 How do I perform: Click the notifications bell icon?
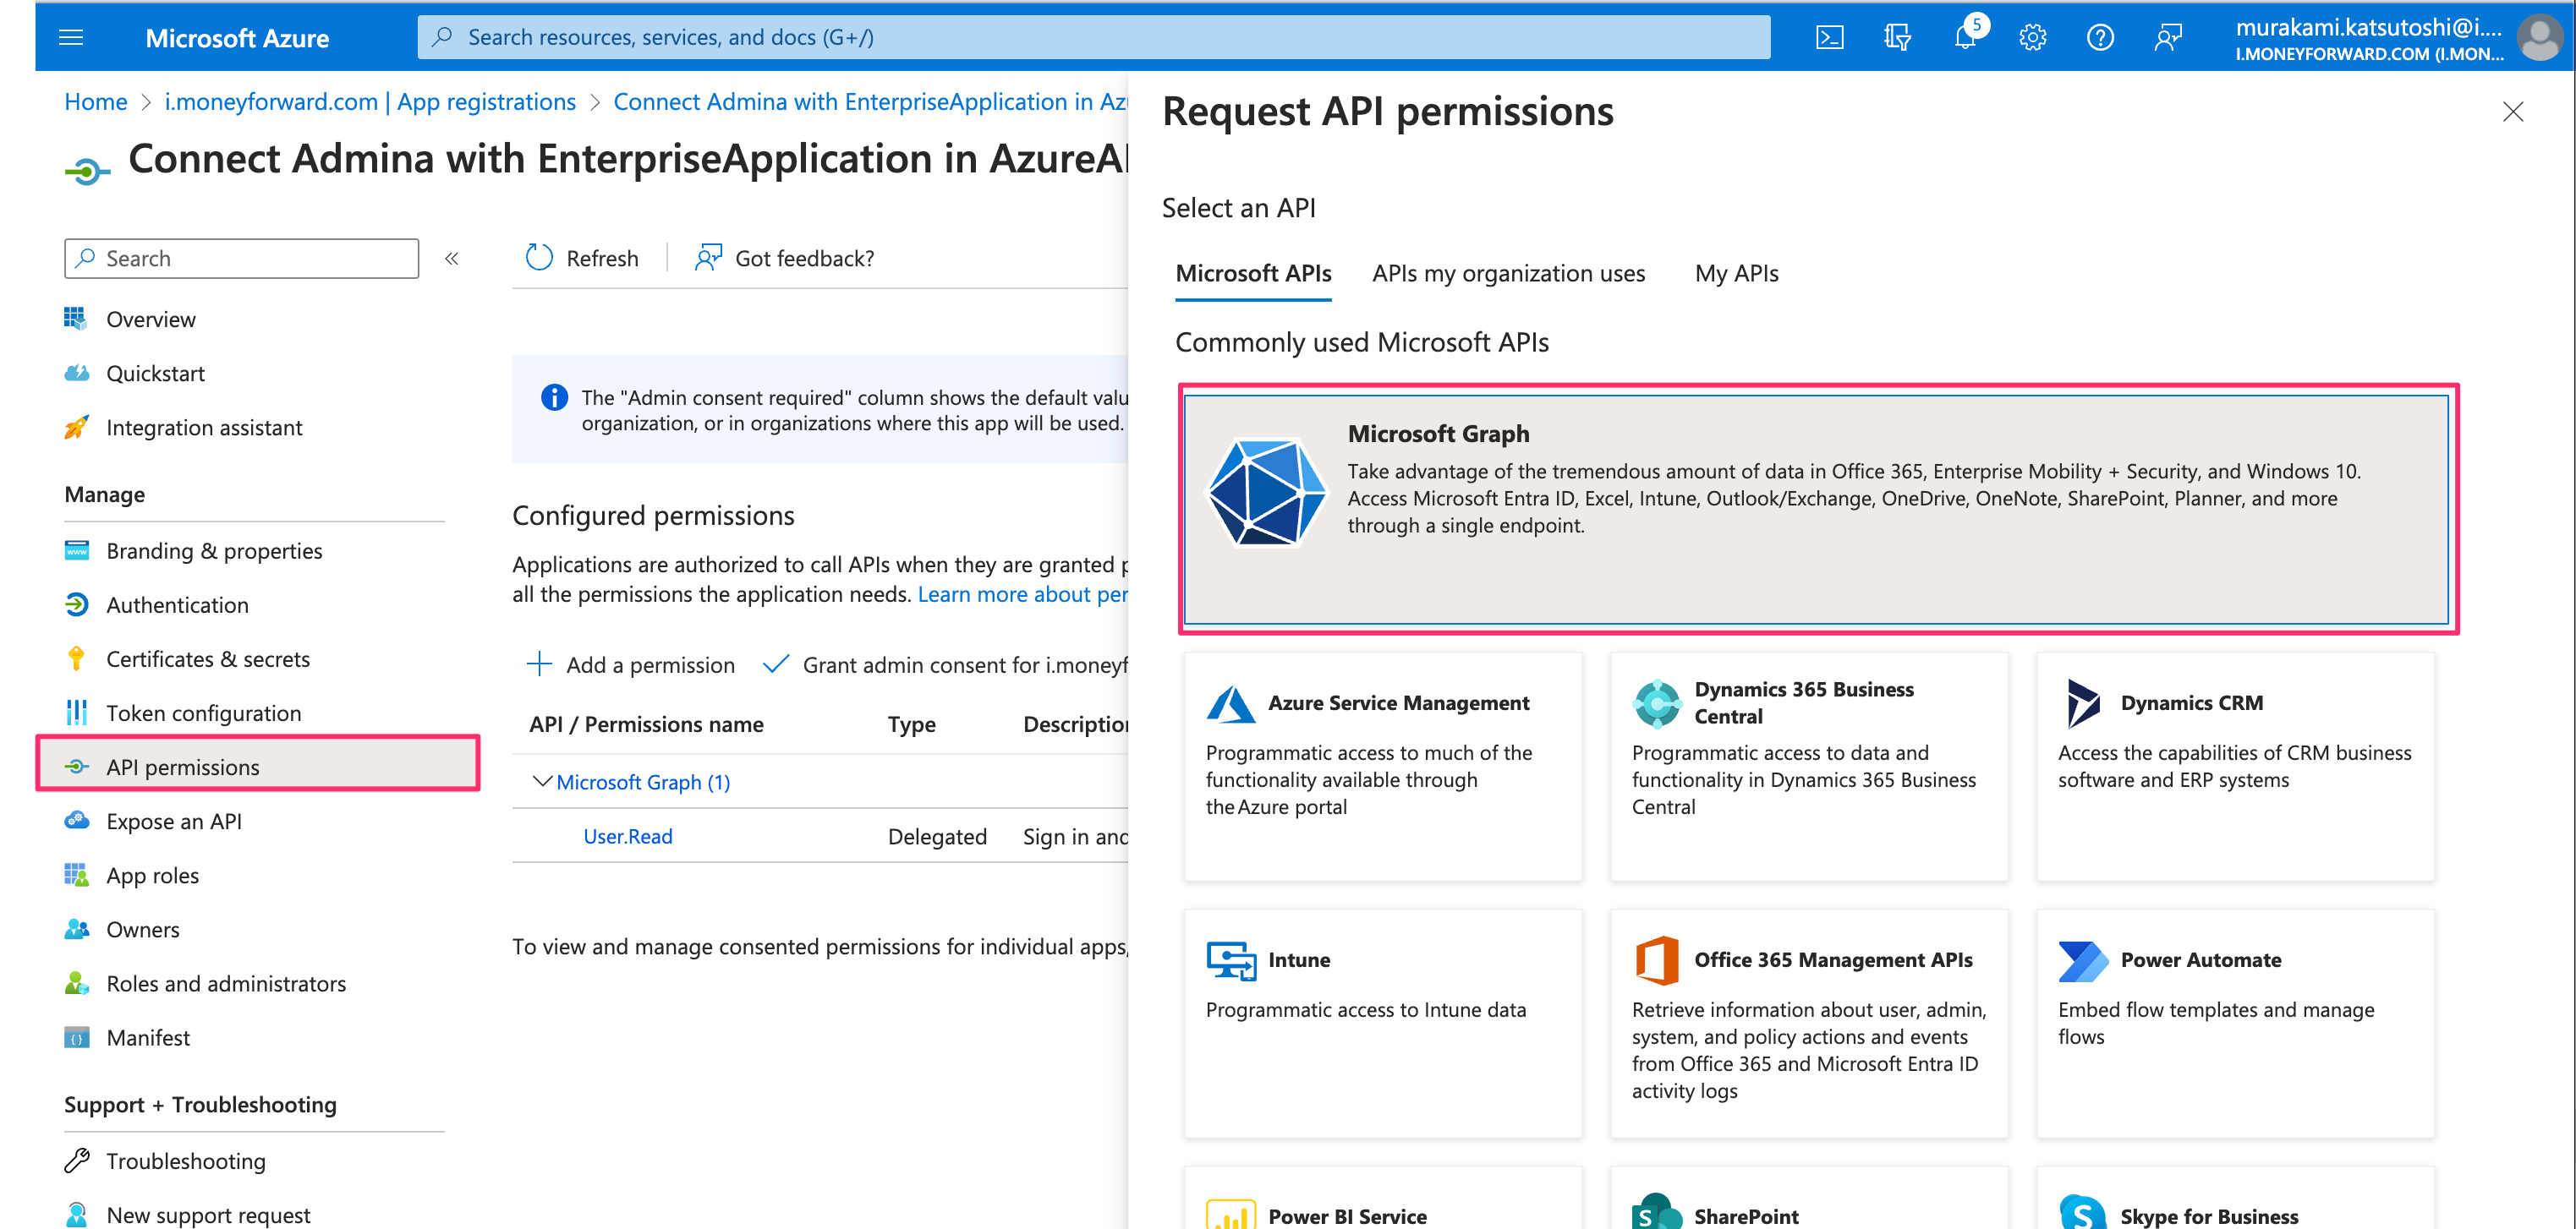click(1964, 38)
